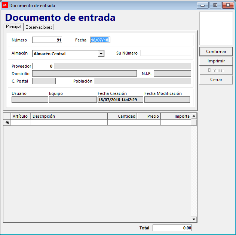This screenshot has width=236, height=235.
Task: Click the Imprimir button
Action: click(x=216, y=61)
